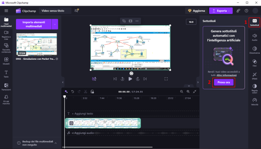Screen dimensions: 261x149
Task: Expand the import media dropdown arrow
Action: click(x=55, y=24)
